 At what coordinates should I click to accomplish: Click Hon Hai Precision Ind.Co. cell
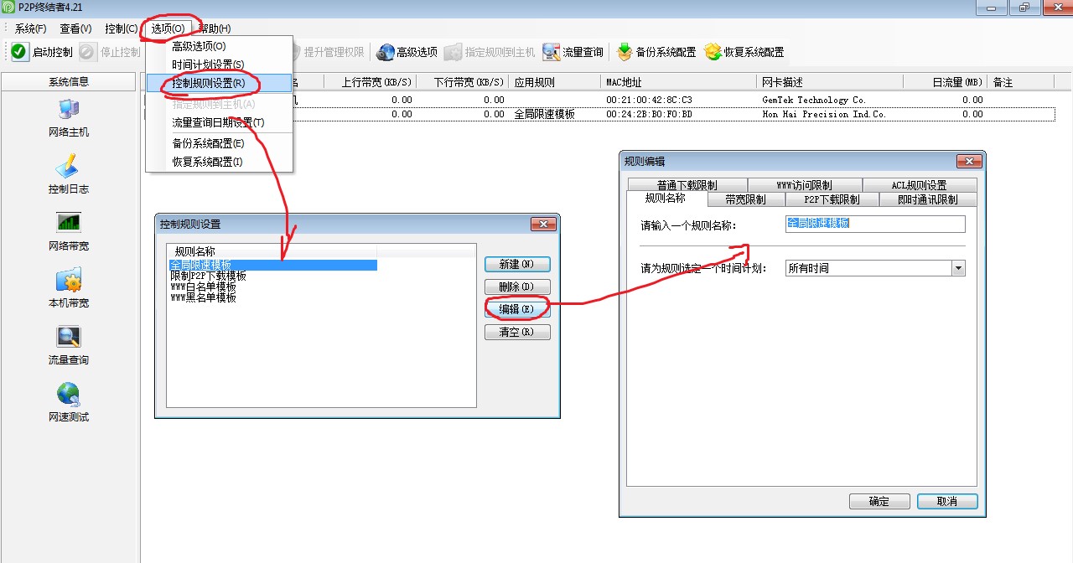pyautogui.click(x=824, y=114)
